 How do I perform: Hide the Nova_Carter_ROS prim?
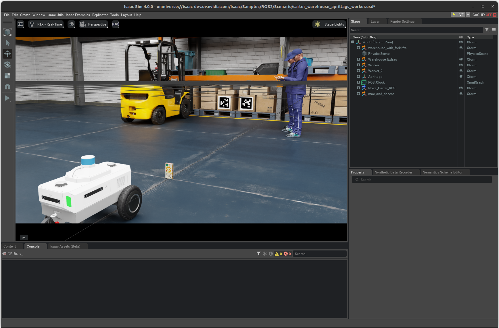pos(461,88)
